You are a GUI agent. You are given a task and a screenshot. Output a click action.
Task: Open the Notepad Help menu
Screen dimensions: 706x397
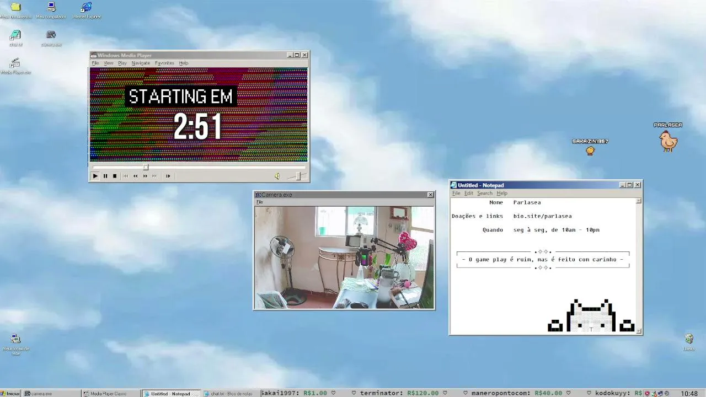point(502,193)
